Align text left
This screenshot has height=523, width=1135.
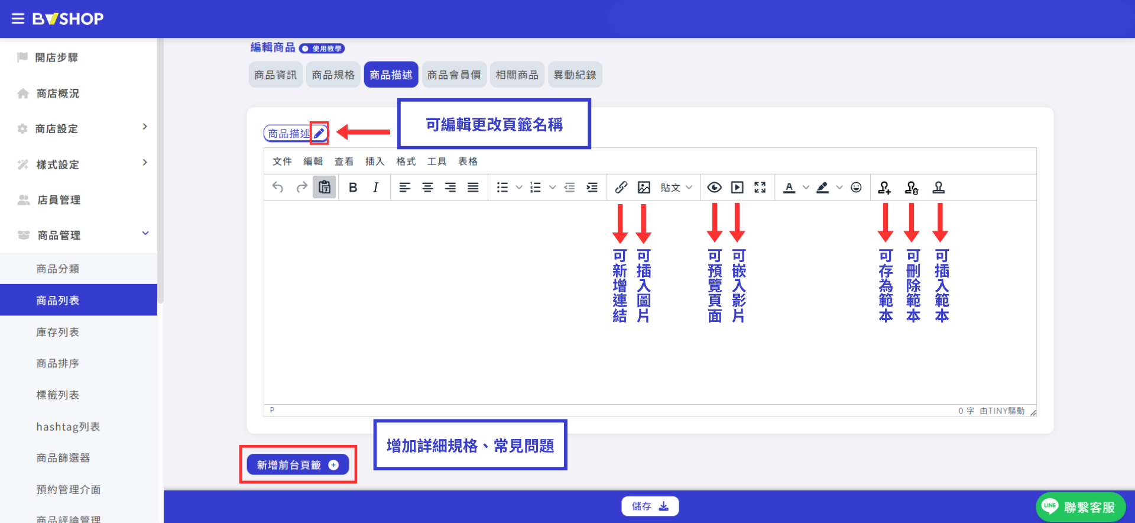coord(405,188)
